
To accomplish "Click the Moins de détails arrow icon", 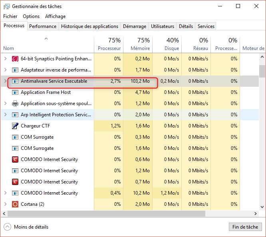I will click(7, 227).
